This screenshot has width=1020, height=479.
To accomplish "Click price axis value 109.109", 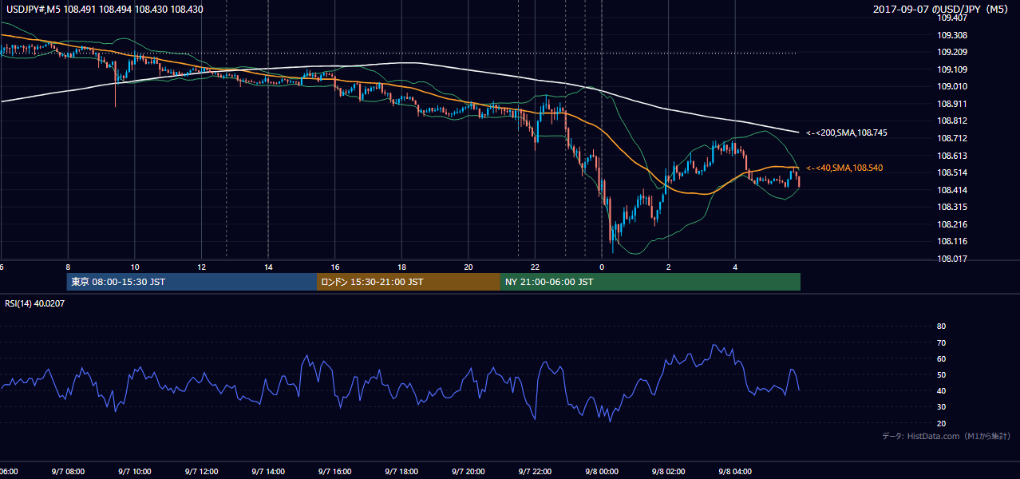I will (x=952, y=69).
